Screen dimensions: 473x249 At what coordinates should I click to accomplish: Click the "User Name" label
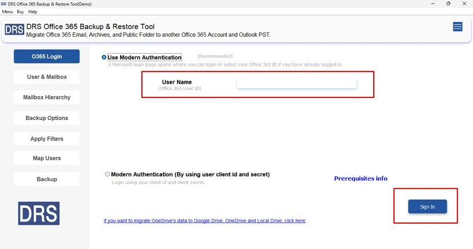coord(177,82)
